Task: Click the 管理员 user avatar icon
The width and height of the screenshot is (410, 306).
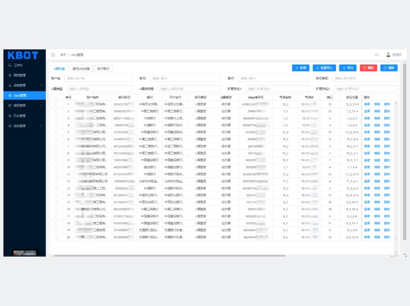Action: [388, 55]
